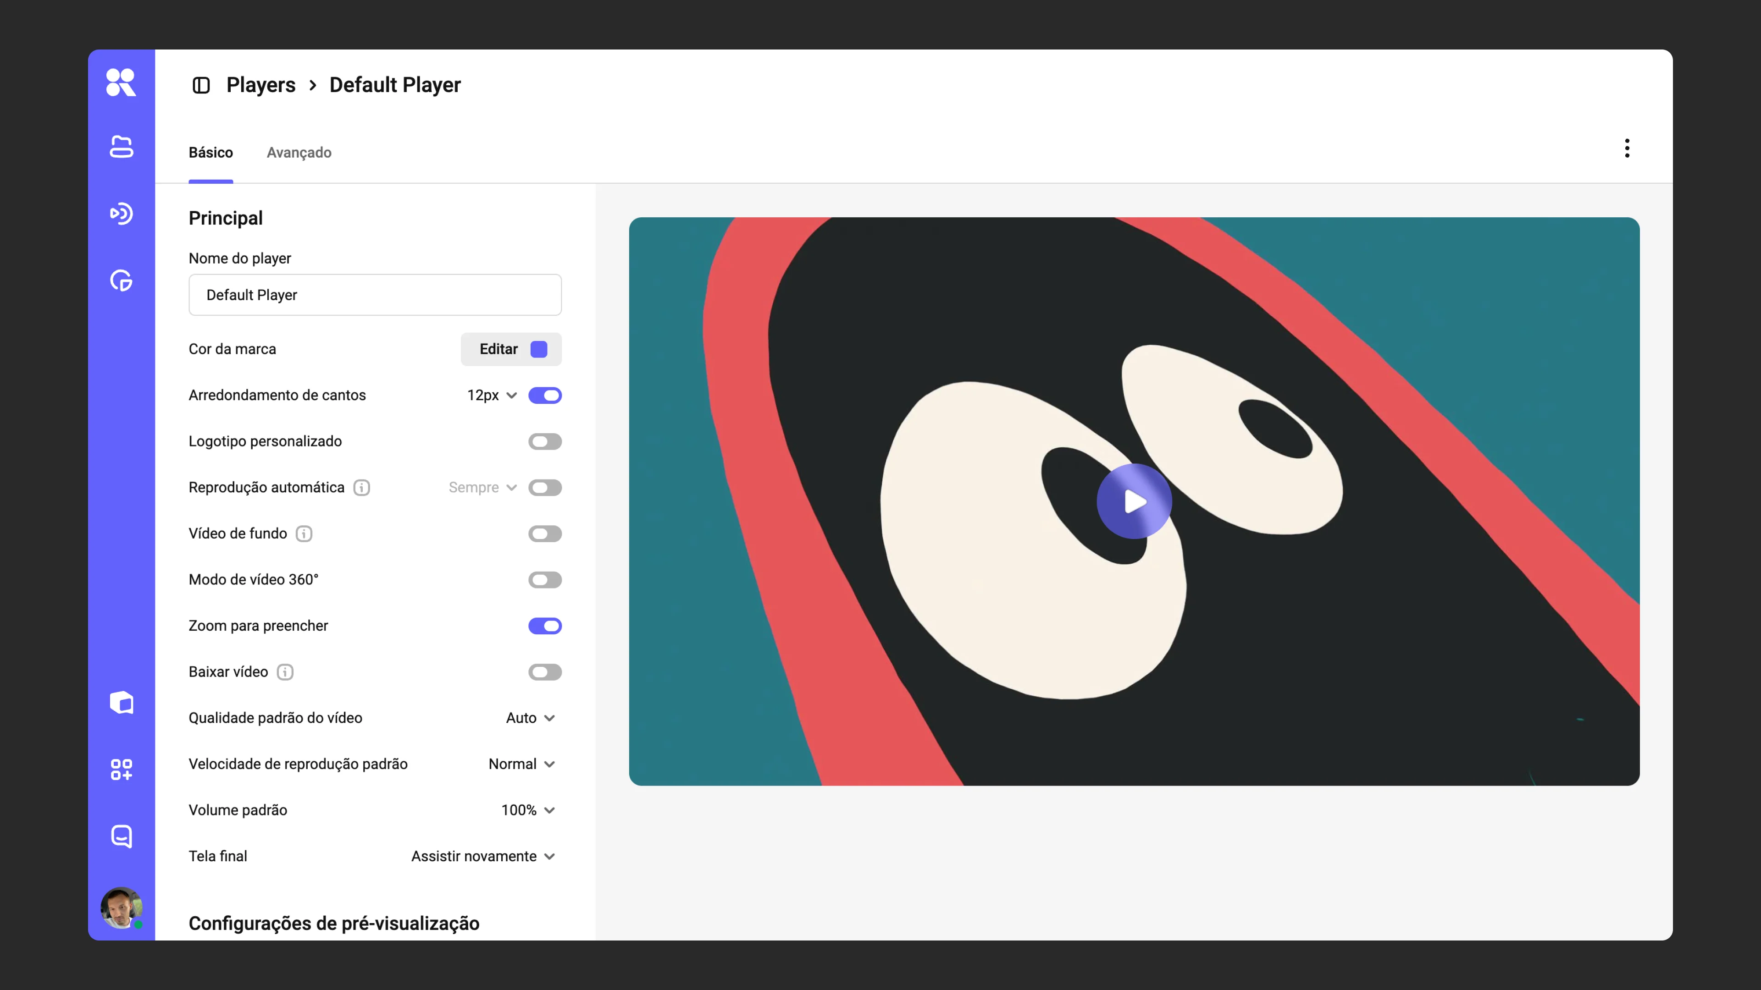Click the Arredondamento de cantos label

tap(277, 395)
